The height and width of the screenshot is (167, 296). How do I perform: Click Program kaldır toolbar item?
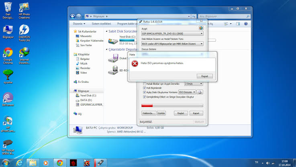[x=127, y=24]
